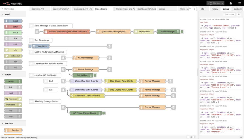The image size is (244, 139).
Task: Click the filter nodes search field
Action: [x=13, y=9]
